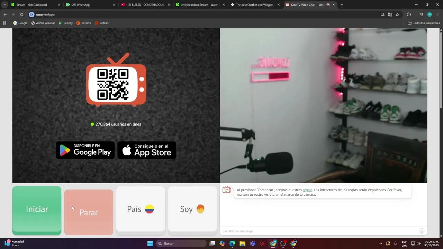The image size is (443, 249).
Task: Reload the OmeTV page
Action: click(x=21, y=15)
